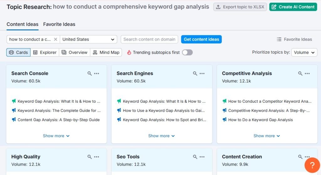
Task: Select the Cards view
Action: (x=18, y=52)
